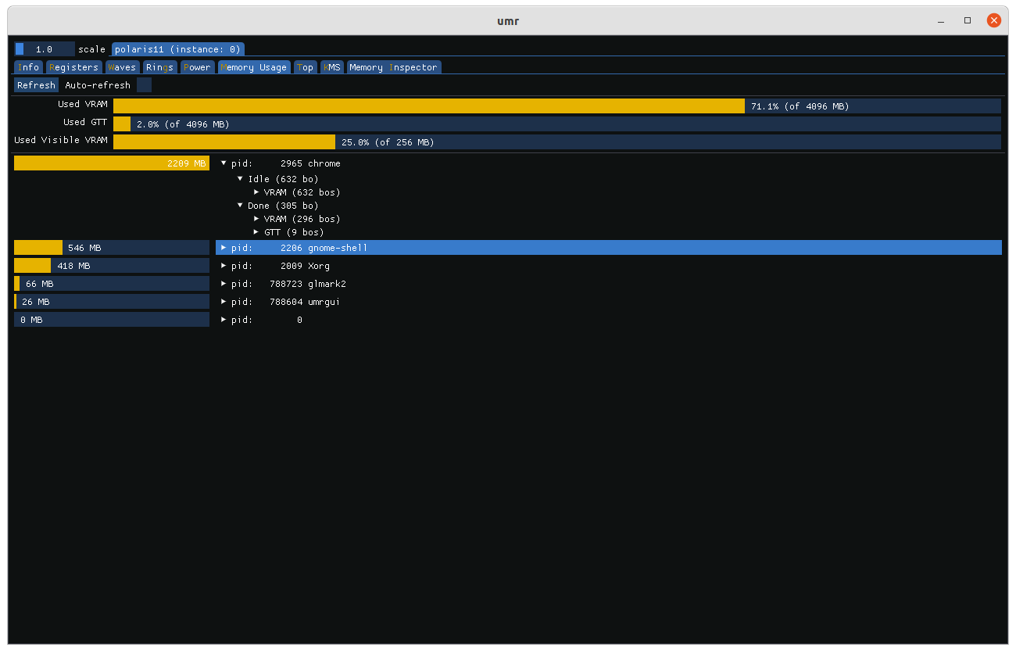The image size is (1016, 652).
Task: Click the 546 MB usage bar
Action: coord(112,248)
